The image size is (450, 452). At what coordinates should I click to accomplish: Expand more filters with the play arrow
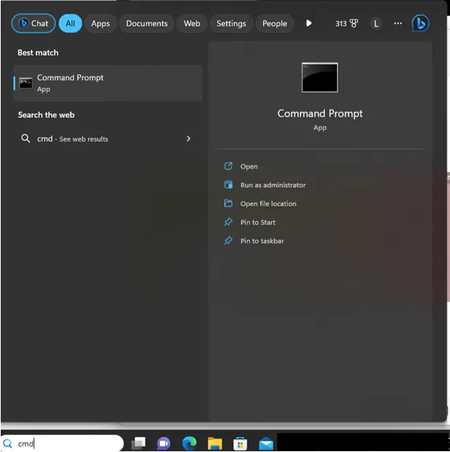click(309, 23)
